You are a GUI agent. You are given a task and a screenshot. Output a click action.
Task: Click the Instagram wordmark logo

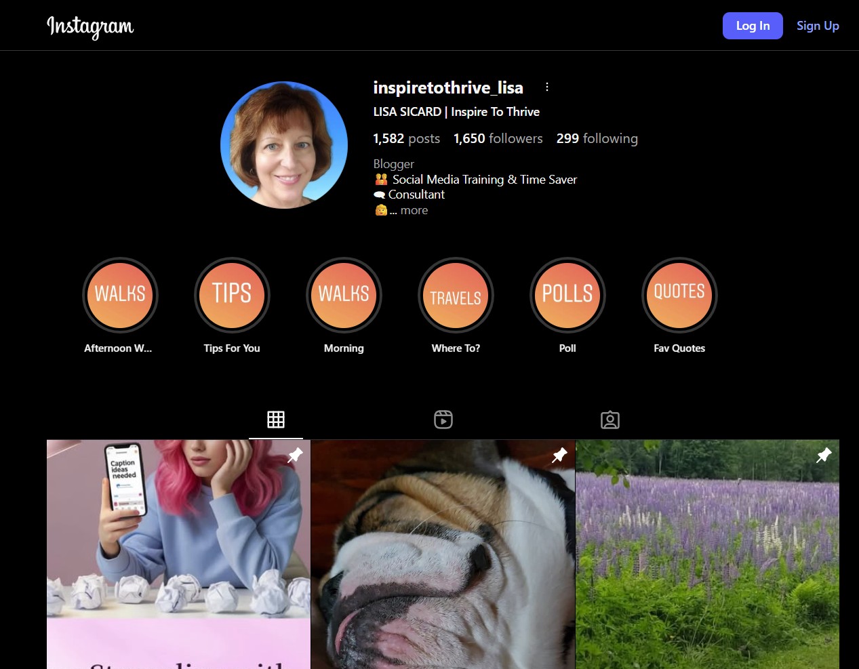90,27
